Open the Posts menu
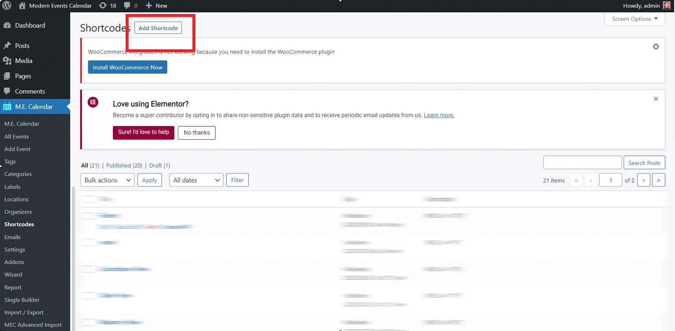675x331 pixels. (22, 46)
